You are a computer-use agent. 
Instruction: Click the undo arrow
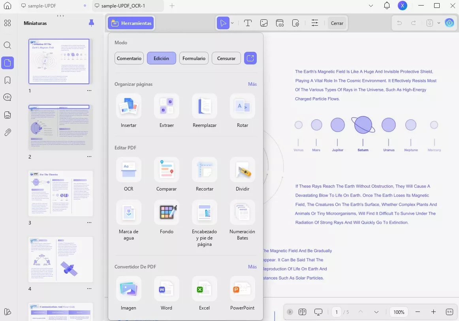399,23
